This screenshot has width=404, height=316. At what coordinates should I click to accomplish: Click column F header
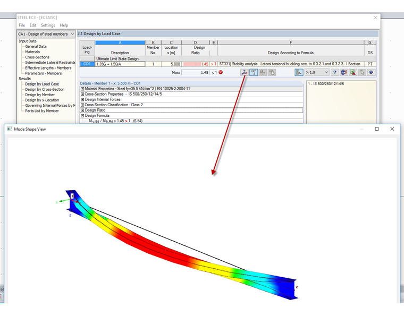click(x=291, y=42)
